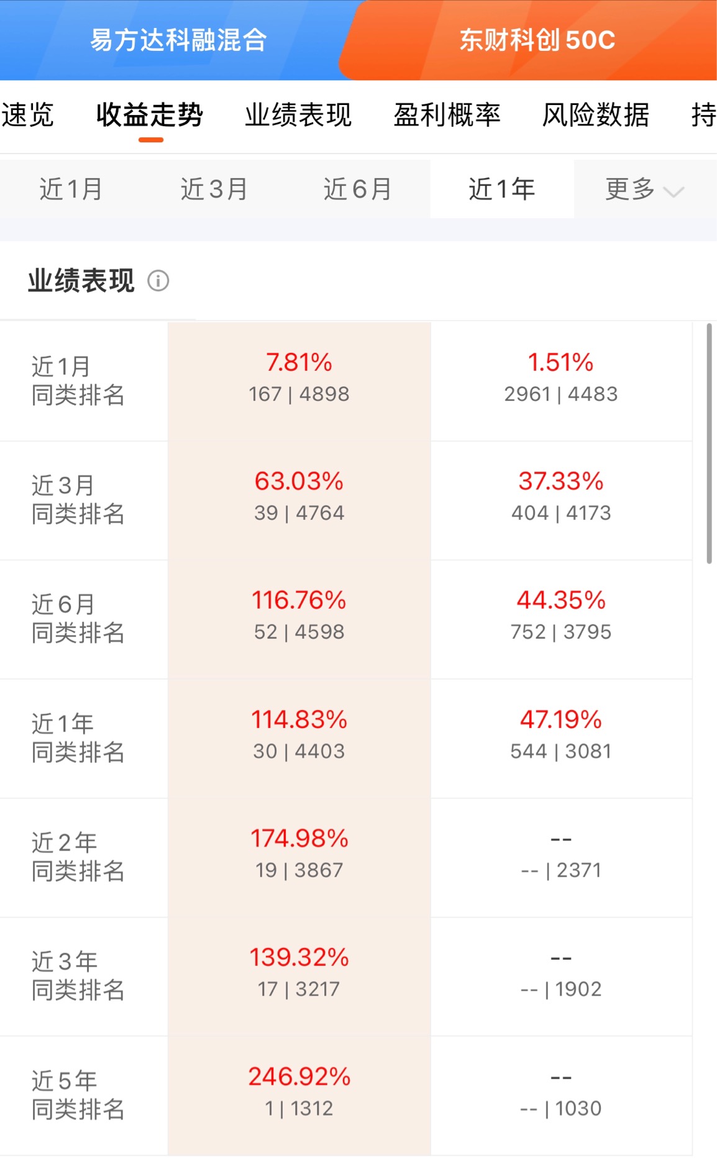
Task: Select the 近1年 period tab
Action: (x=501, y=189)
